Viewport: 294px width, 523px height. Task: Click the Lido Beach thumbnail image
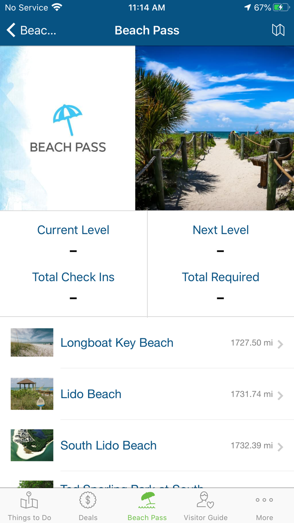click(x=32, y=394)
